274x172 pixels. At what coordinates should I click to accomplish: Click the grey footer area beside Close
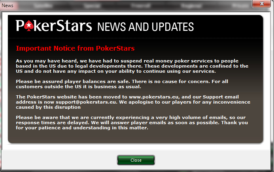click(210, 160)
